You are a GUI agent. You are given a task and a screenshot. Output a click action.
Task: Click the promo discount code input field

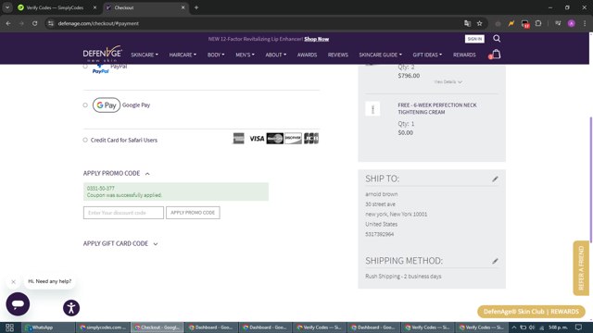click(x=123, y=213)
